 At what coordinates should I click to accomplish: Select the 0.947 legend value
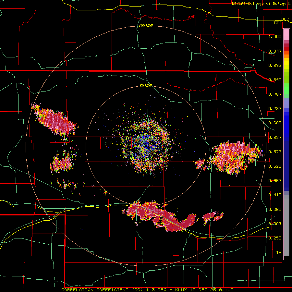(x=275, y=51)
